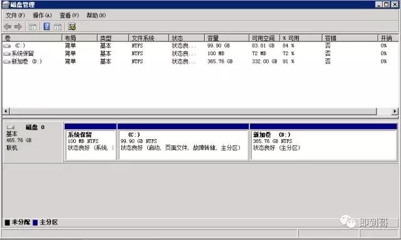Viewport: 401px width, 240px height.
Task: Sort by the 类型 column header
Action: [x=113, y=38]
